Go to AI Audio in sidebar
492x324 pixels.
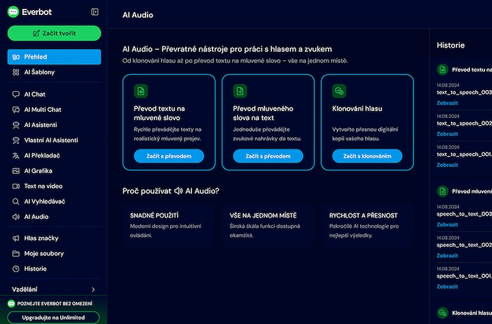coord(36,217)
